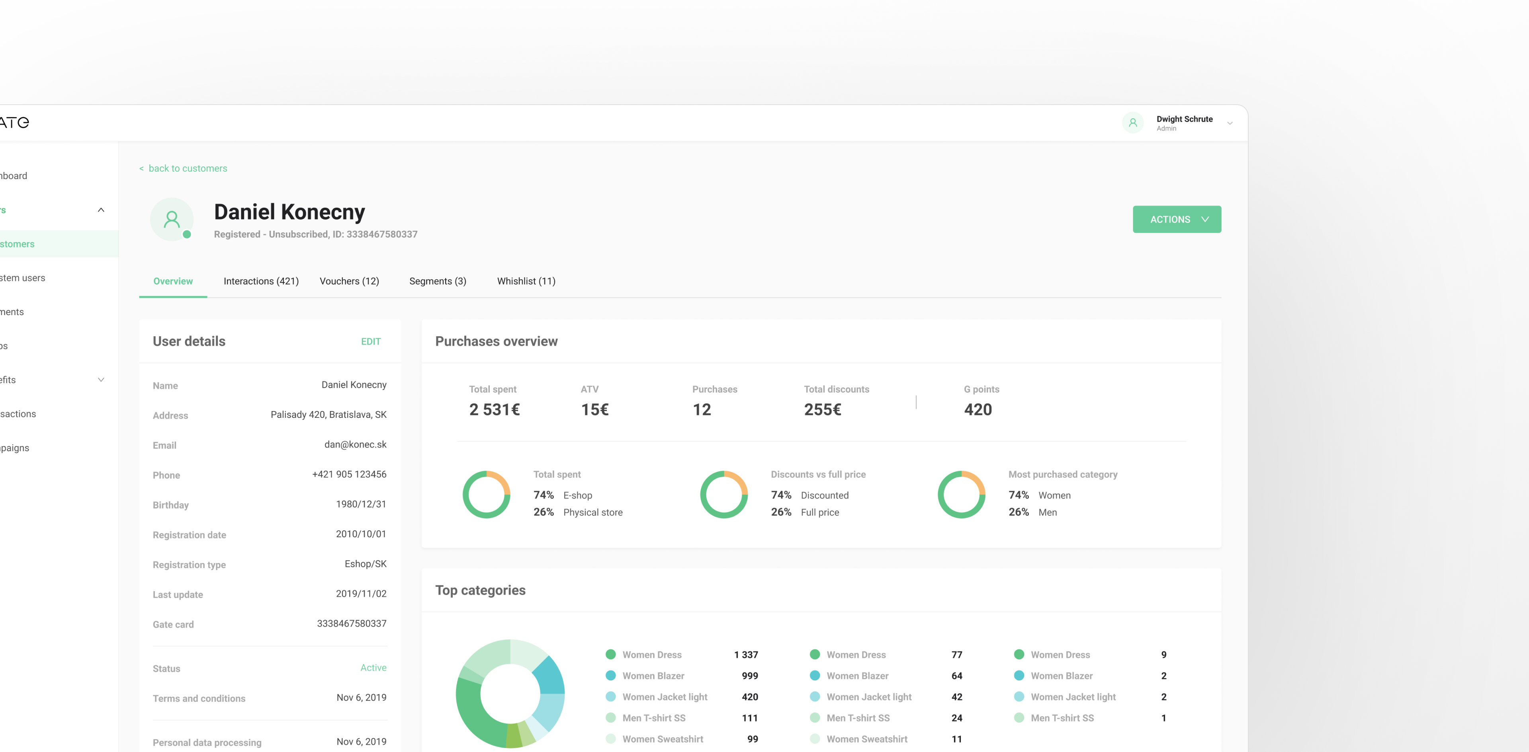Click the green status dot on avatar
The image size is (1529, 752).
click(x=187, y=234)
